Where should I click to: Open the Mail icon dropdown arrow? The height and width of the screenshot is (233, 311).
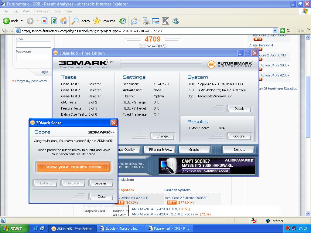(x=139, y=21)
